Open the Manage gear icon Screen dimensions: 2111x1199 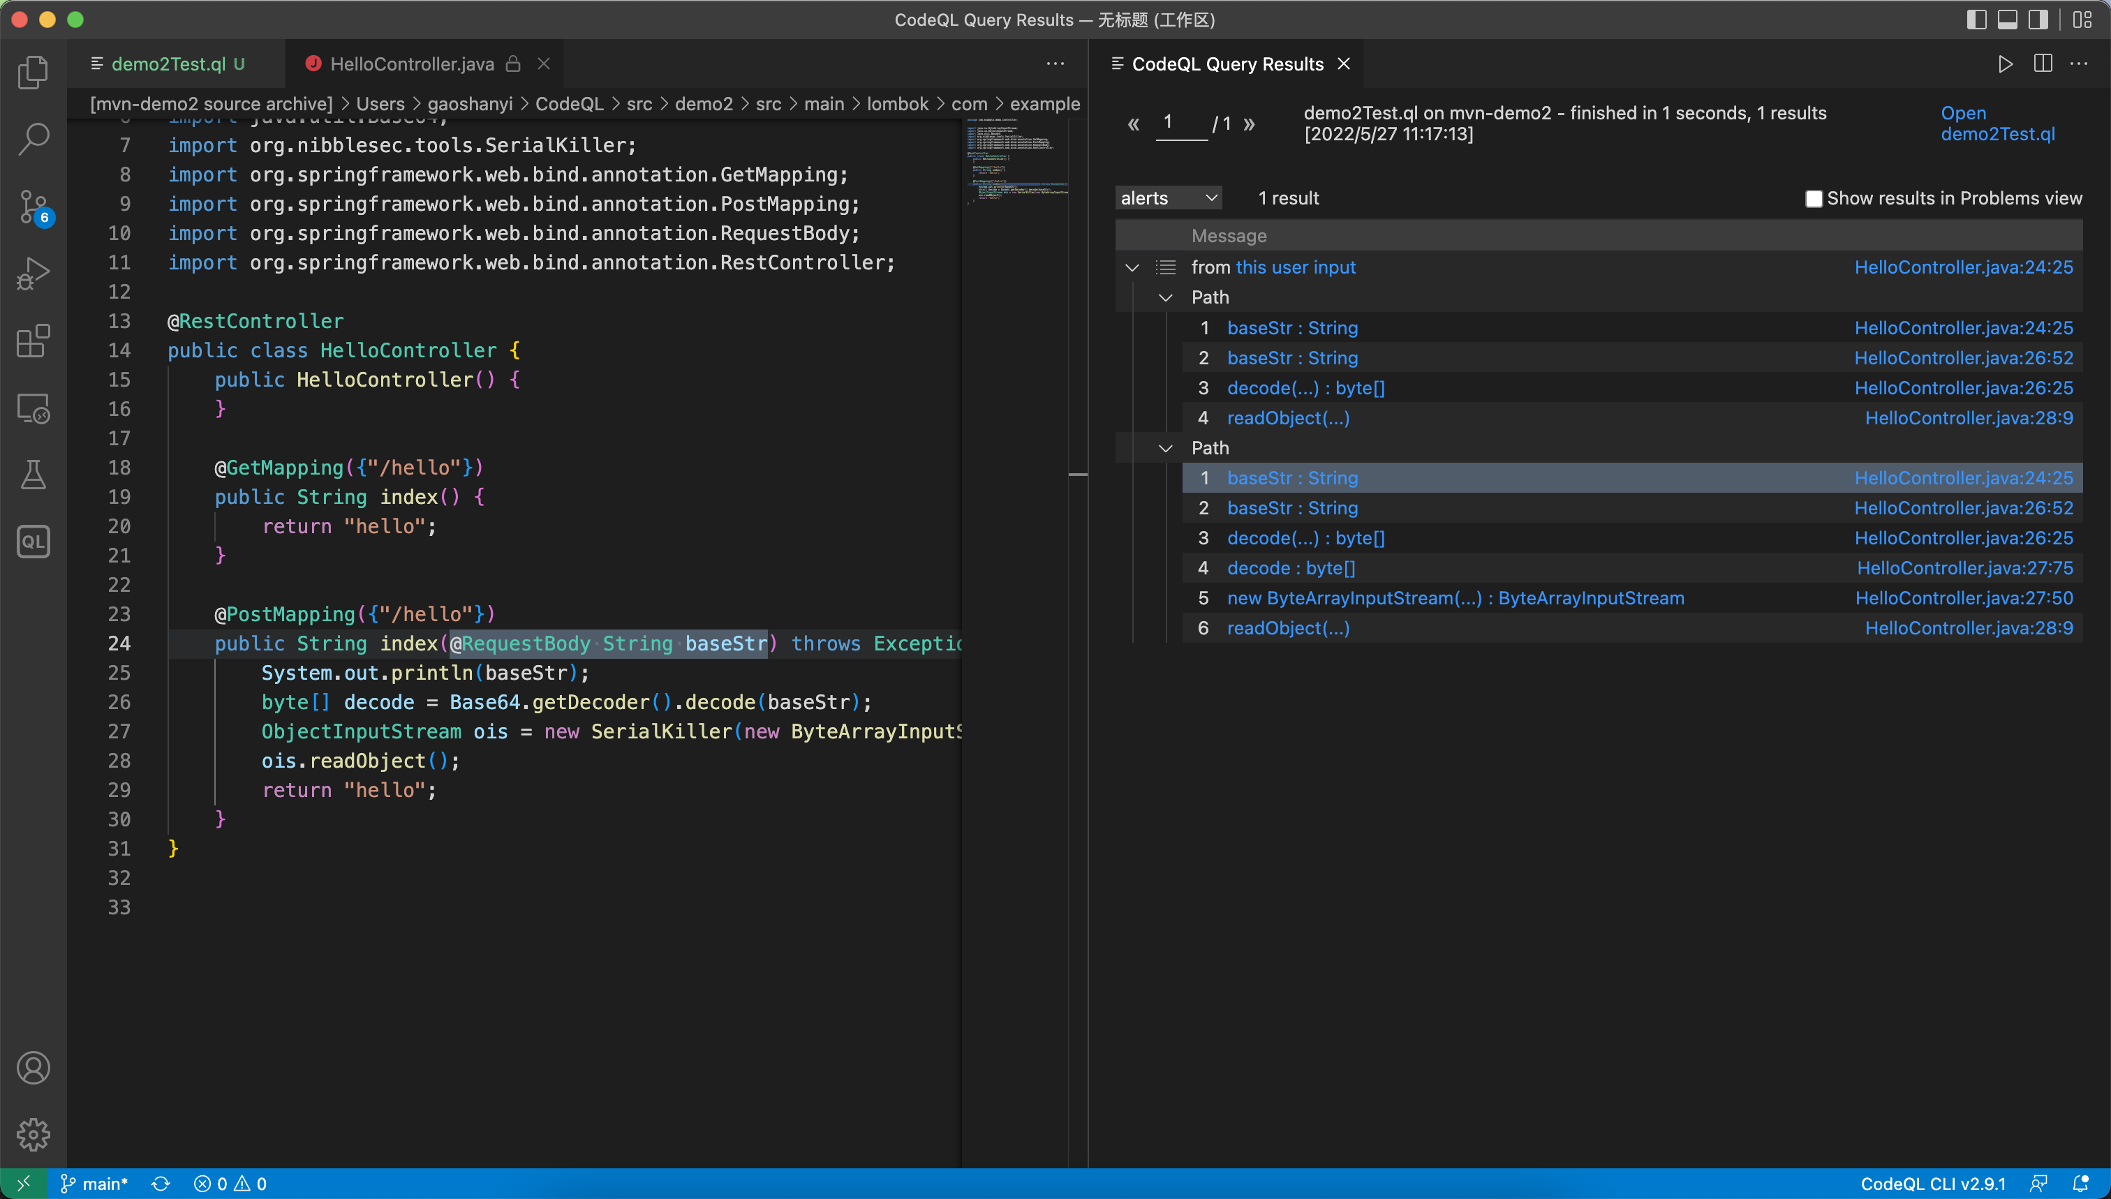point(33,1135)
